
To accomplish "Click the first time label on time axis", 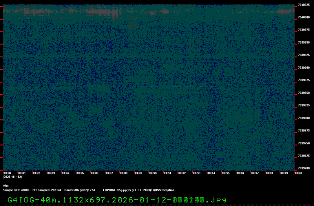I will 7,173.
